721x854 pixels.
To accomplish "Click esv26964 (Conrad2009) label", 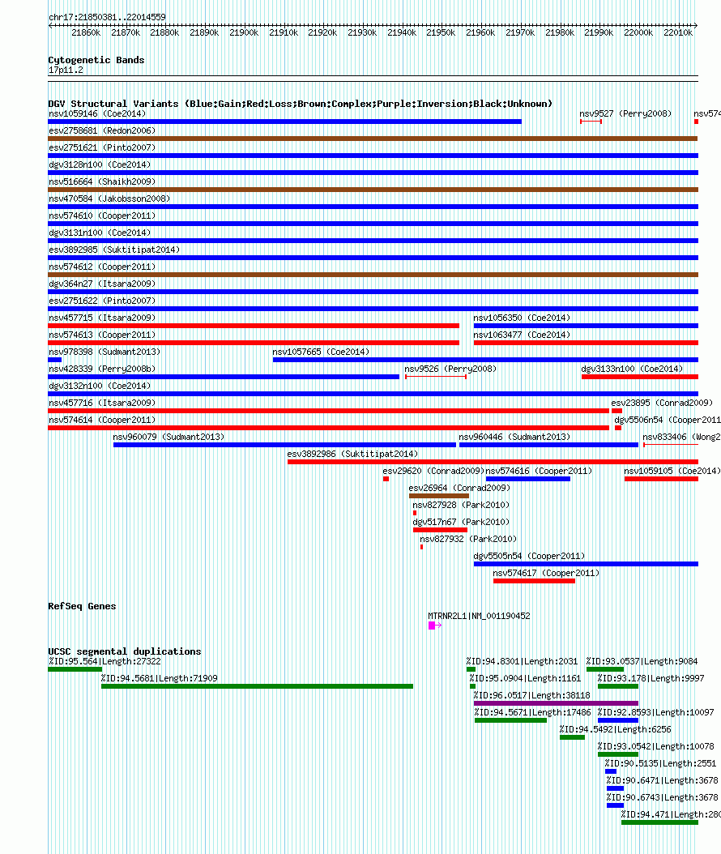I will coord(459,488).
